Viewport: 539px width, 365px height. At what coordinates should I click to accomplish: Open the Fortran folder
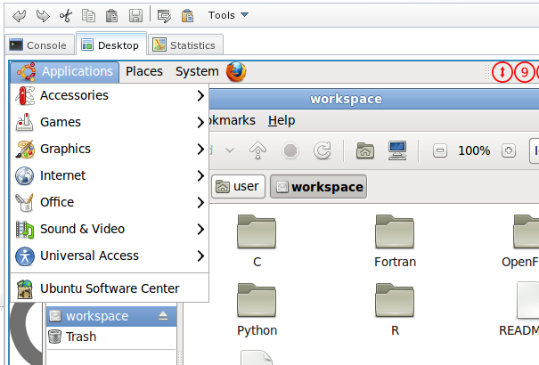pos(396,240)
